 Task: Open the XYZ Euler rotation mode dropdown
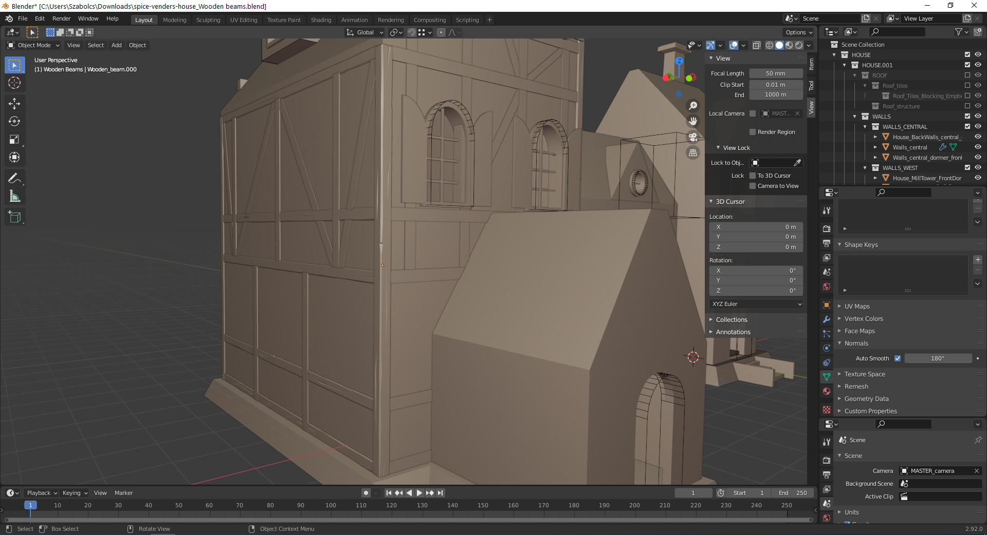(x=756, y=304)
